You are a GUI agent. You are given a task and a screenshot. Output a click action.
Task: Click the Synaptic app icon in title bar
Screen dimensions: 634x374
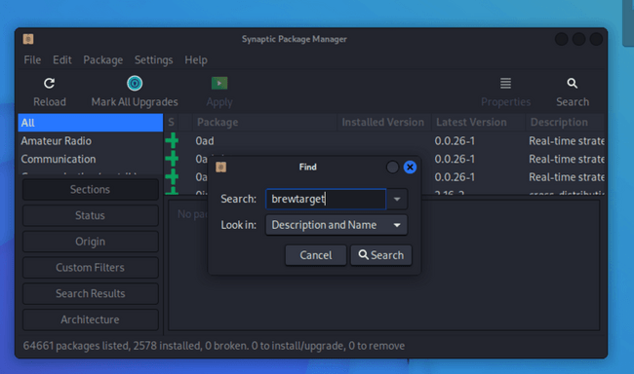[28, 39]
